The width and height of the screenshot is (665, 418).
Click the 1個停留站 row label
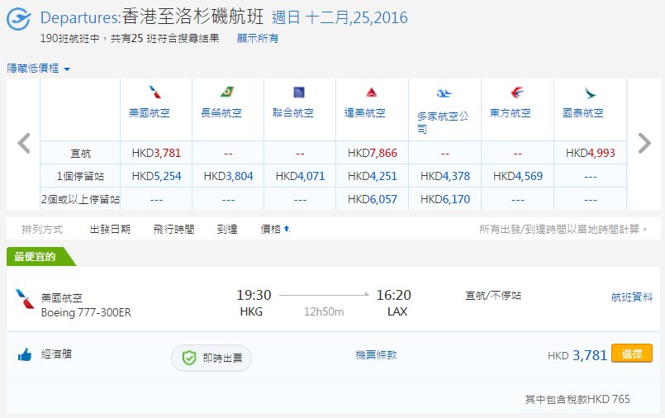[x=81, y=176]
